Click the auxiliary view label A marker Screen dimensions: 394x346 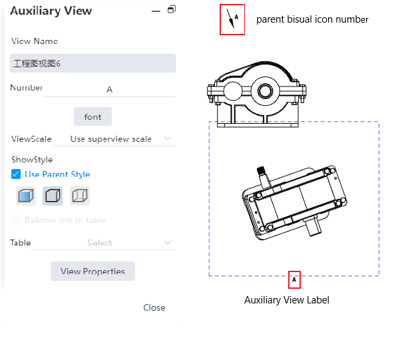tap(294, 279)
